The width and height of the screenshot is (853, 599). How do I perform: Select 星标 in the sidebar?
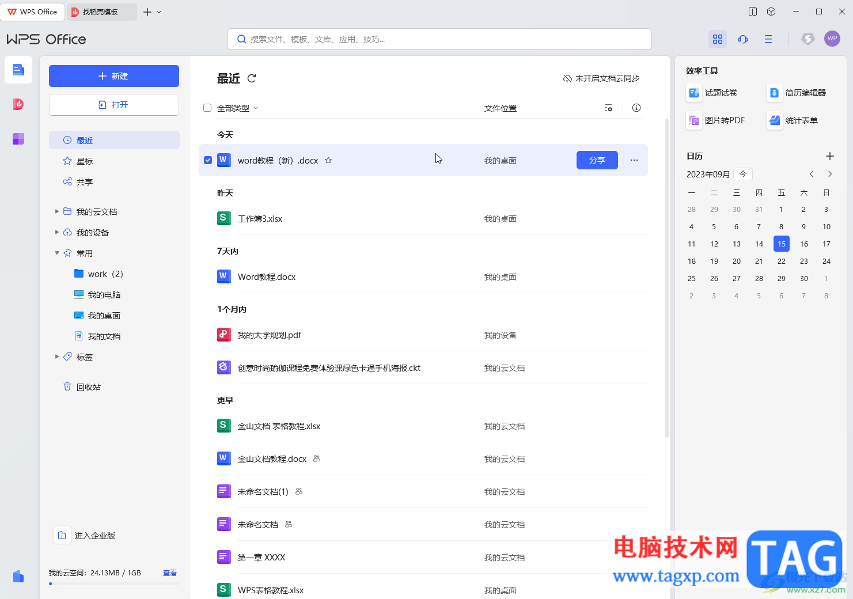(x=114, y=161)
